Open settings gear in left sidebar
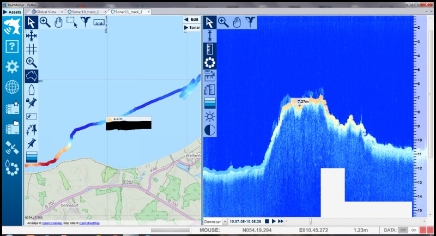436x236 pixels. (12, 66)
